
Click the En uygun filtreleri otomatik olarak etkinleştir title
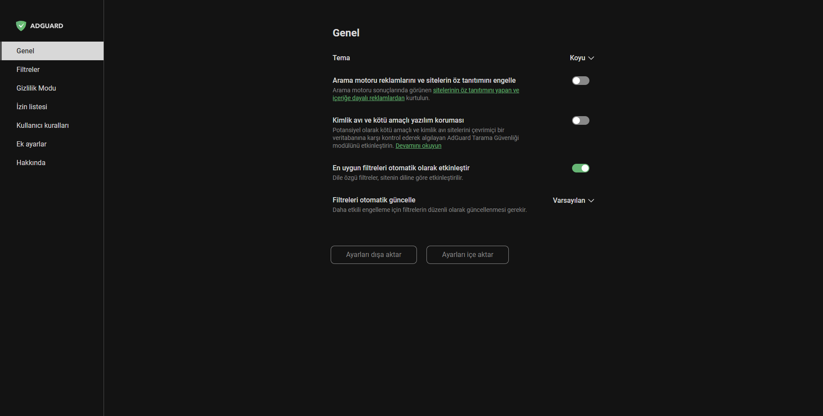point(401,168)
